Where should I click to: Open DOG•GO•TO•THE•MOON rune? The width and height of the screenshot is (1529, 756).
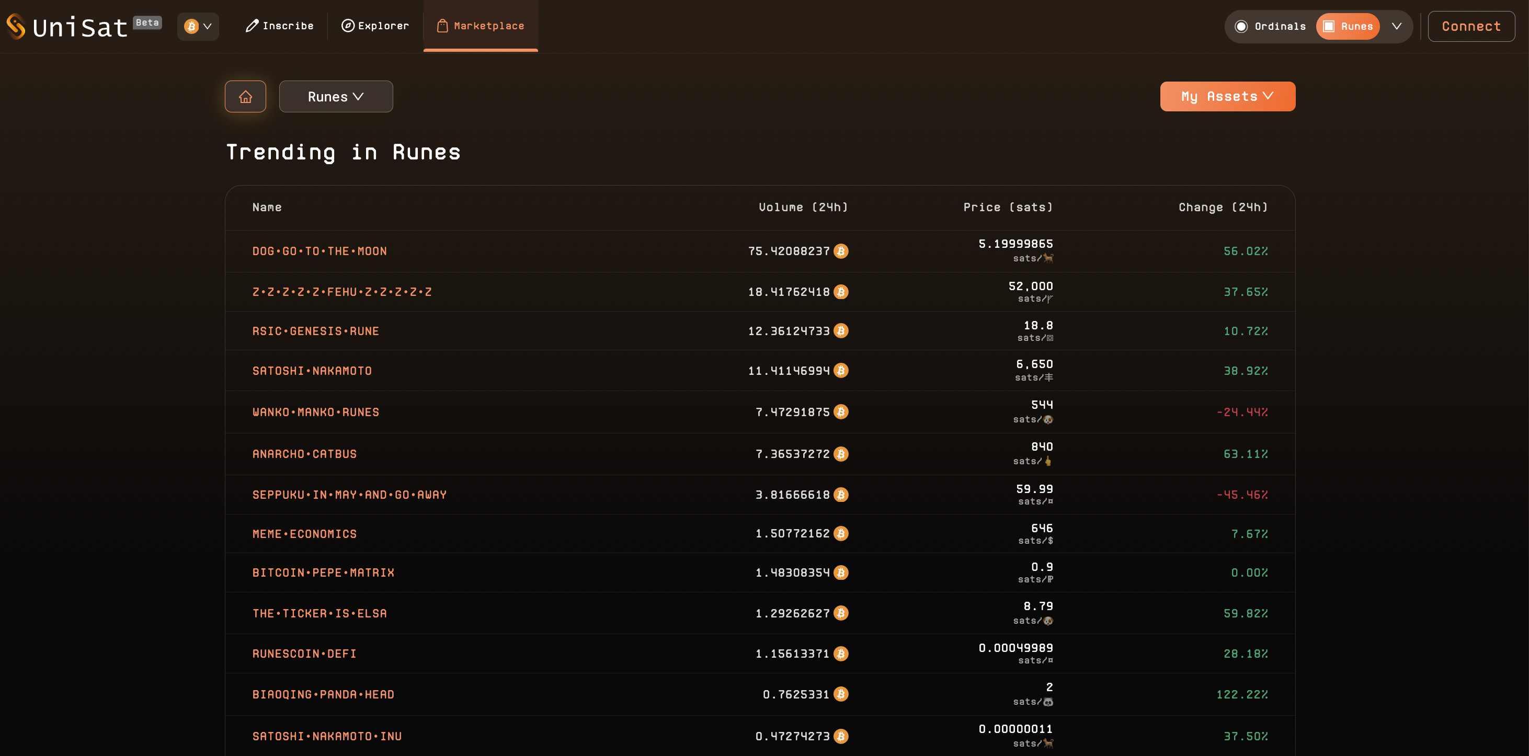pyautogui.click(x=320, y=251)
